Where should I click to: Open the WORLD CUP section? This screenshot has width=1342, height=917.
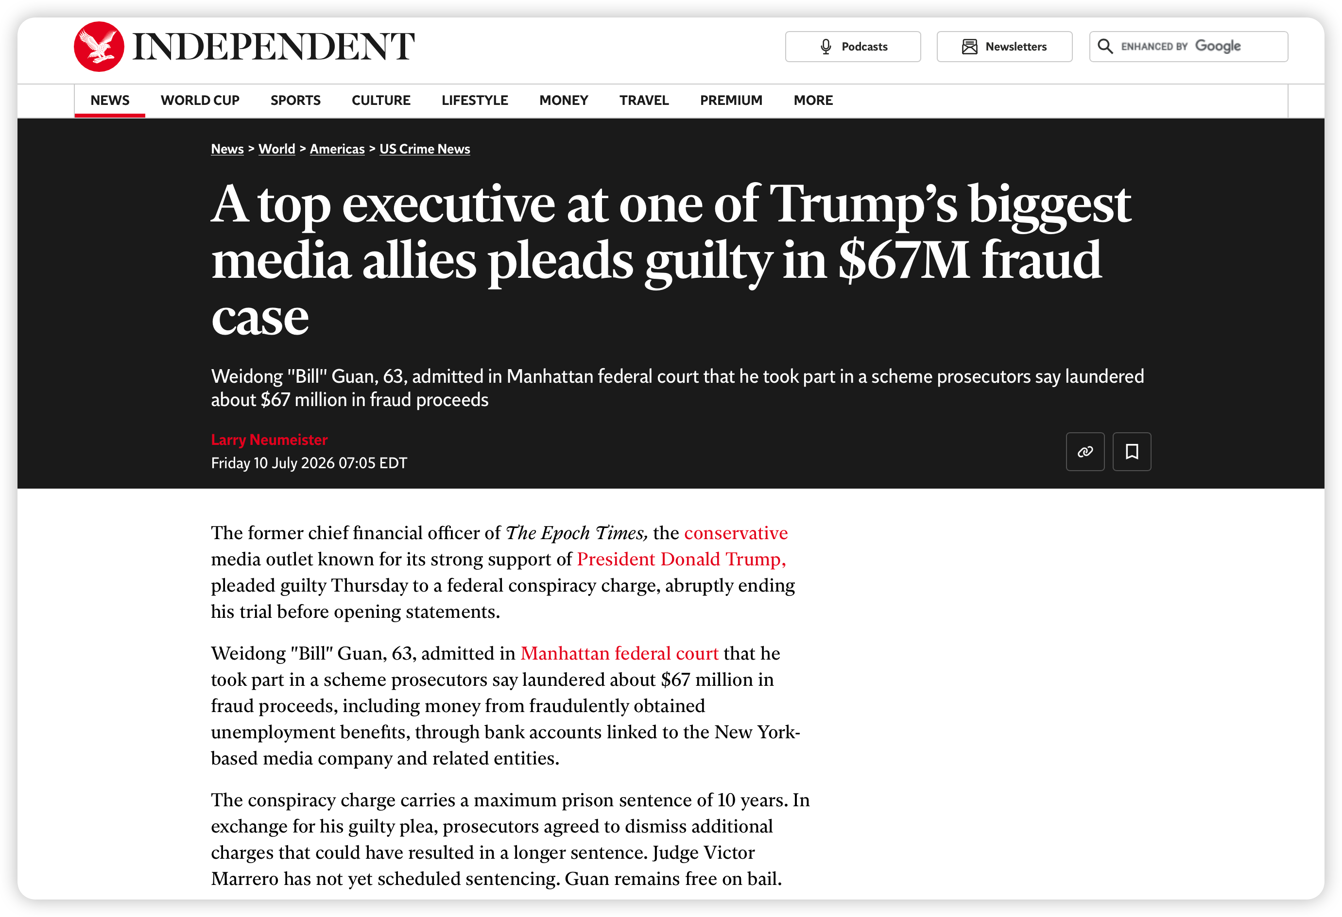200,101
